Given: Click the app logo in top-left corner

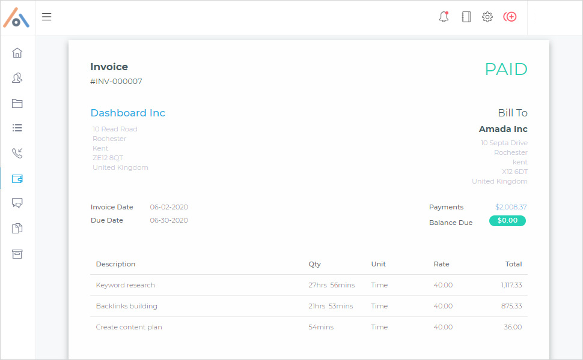Looking at the screenshot, I should [17, 17].
